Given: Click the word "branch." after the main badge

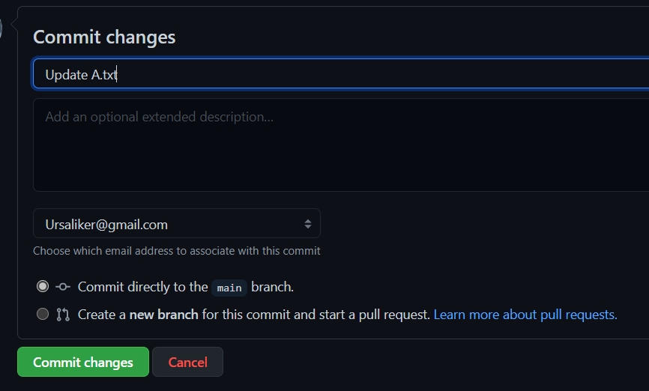Looking at the screenshot, I should coord(272,287).
